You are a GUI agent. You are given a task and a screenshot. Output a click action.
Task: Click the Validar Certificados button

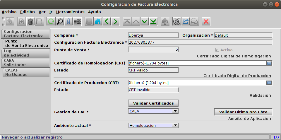pyautogui.click(x=153, y=103)
